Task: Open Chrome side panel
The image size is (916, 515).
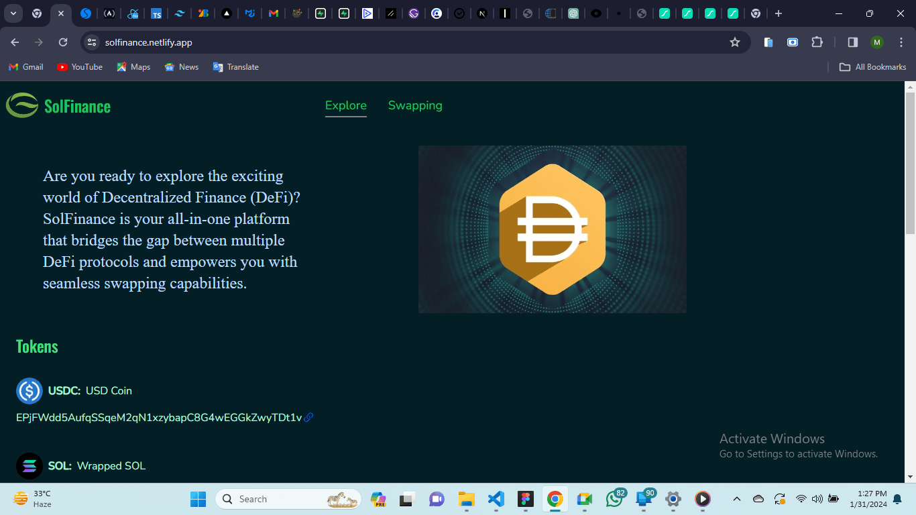Action: point(853,42)
